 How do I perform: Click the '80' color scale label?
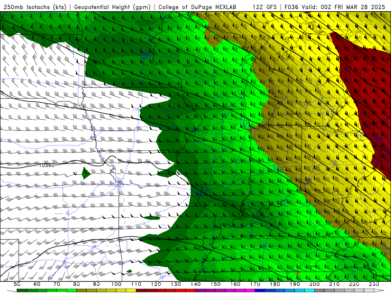pos(77,284)
